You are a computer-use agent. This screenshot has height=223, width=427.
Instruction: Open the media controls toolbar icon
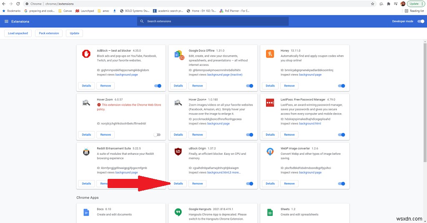[x=396, y=4]
